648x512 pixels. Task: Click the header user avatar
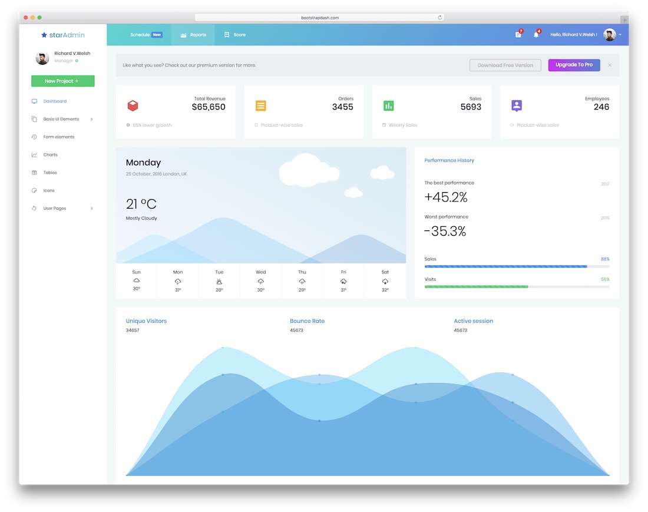[x=610, y=35]
